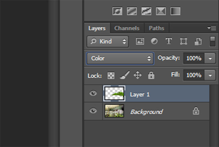Hide Layer 1 using its eye icon
This screenshot has width=219, height=147.
click(93, 94)
